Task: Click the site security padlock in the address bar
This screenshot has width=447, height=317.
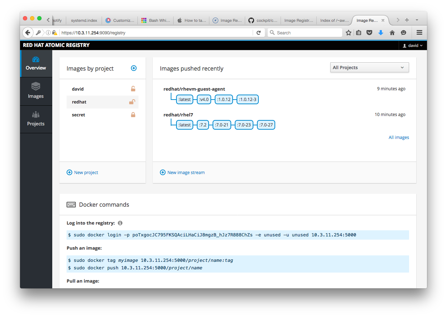Action: pyautogui.click(x=55, y=32)
